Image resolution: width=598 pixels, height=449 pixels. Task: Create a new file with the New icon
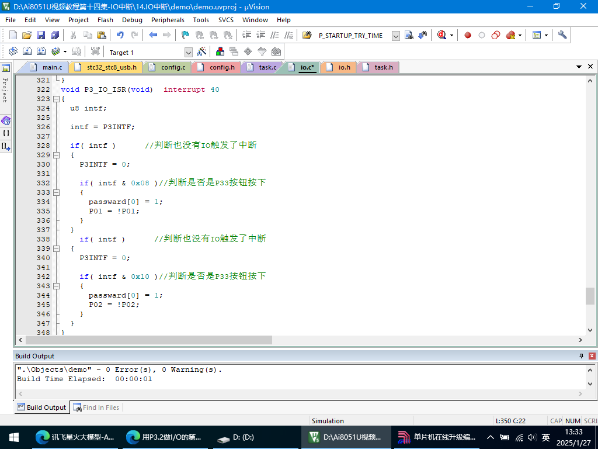13,35
